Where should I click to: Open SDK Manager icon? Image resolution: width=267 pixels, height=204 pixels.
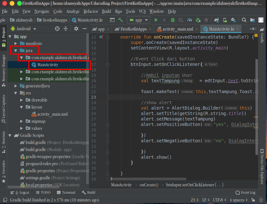(234, 20)
